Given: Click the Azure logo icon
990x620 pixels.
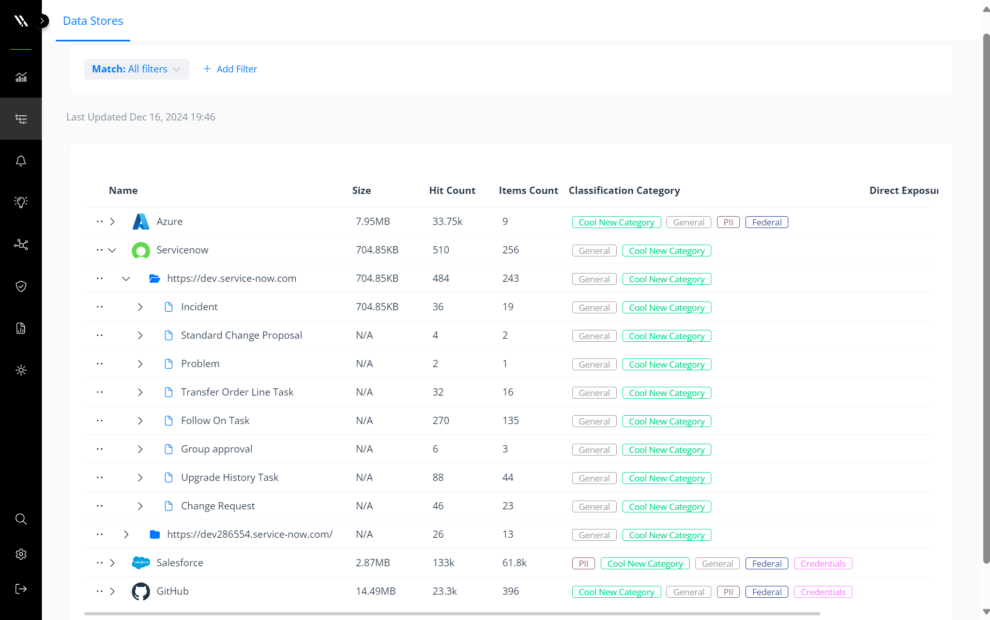Looking at the screenshot, I should pos(141,221).
